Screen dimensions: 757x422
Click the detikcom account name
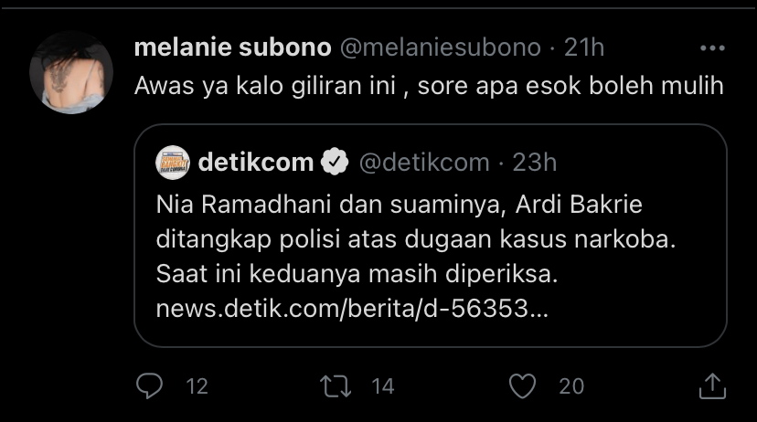pyautogui.click(x=255, y=163)
